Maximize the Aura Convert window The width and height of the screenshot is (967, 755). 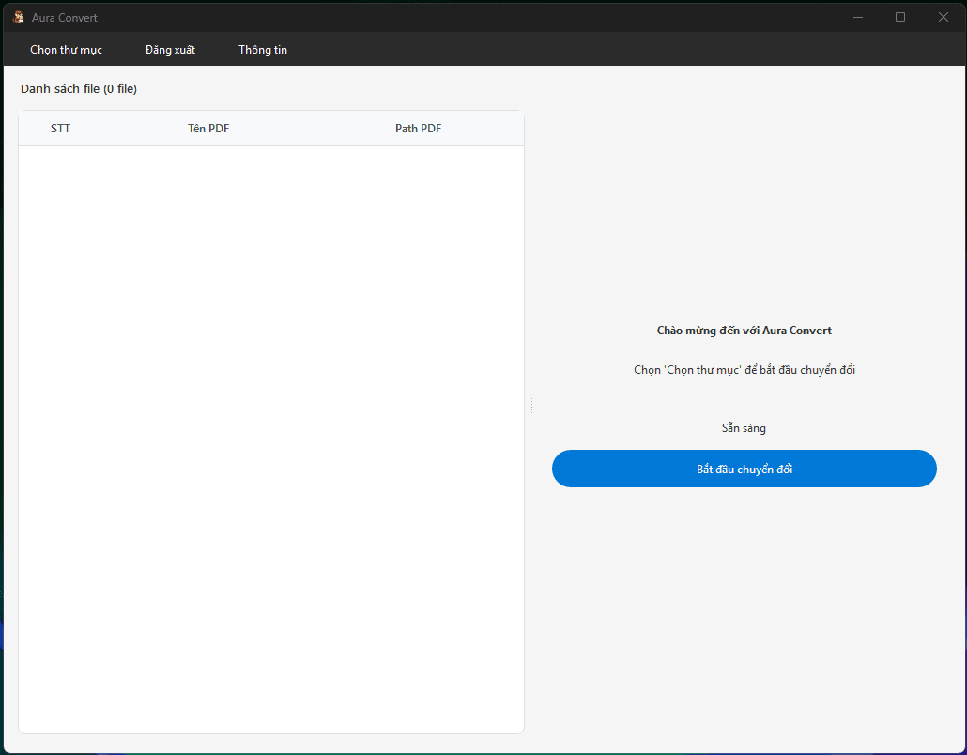900,17
